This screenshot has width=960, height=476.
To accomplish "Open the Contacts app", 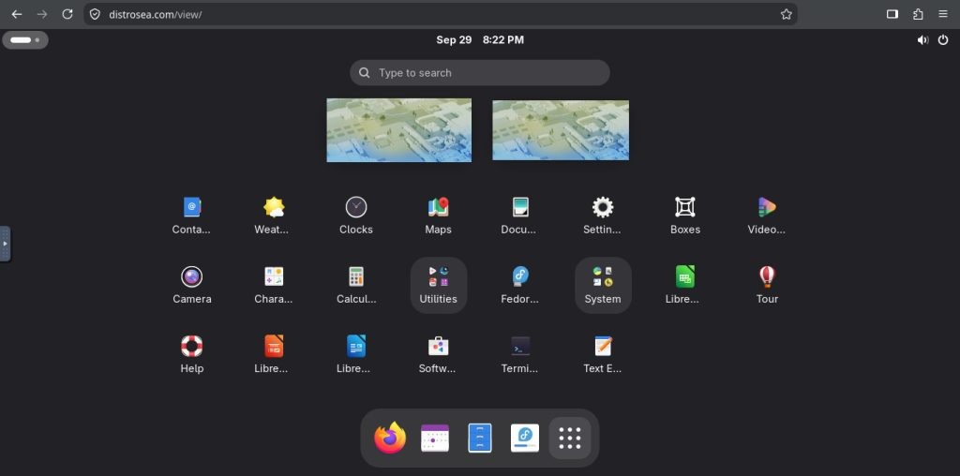I will point(191,216).
